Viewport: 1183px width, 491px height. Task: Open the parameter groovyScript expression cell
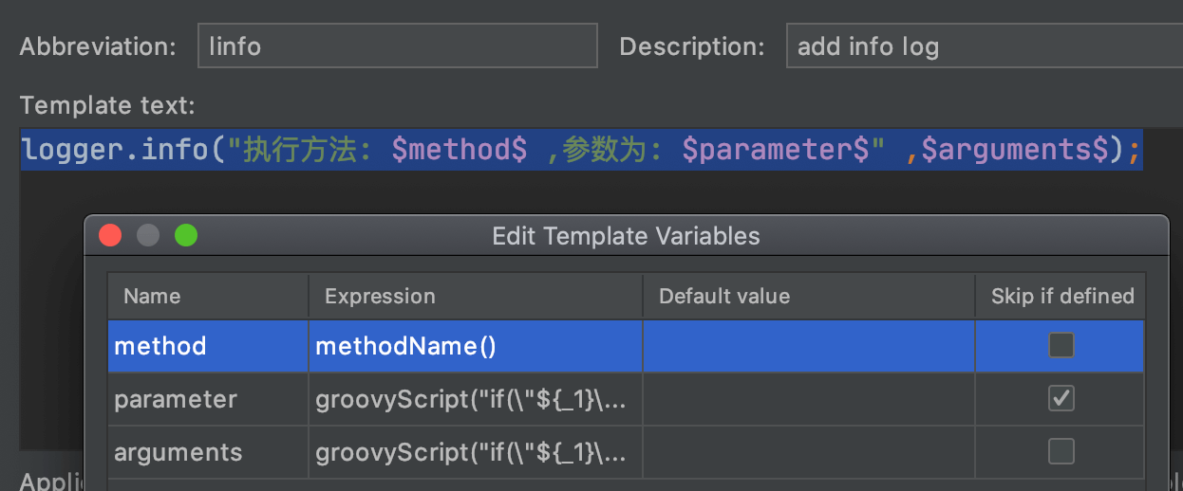(x=475, y=399)
